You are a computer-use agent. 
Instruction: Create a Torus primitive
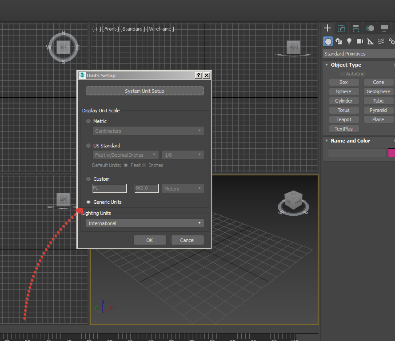point(343,110)
